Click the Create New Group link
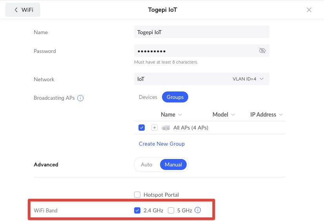This screenshot has width=324, height=221. [x=162, y=144]
